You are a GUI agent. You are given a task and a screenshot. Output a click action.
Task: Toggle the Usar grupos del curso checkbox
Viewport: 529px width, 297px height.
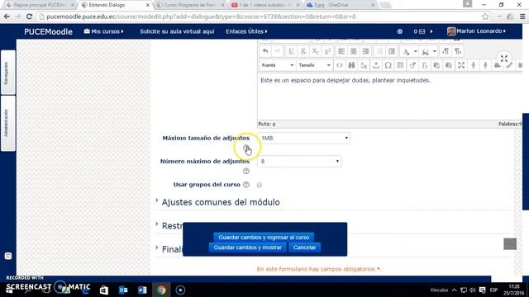coord(260,185)
